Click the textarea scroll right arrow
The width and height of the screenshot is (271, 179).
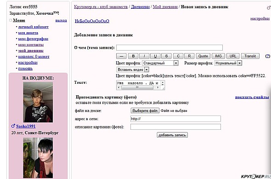(x=158, y=87)
